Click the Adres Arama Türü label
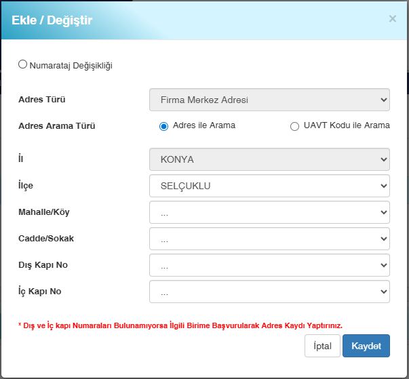The width and height of the screenshot is (409, 379). click(x=56, y=125)
